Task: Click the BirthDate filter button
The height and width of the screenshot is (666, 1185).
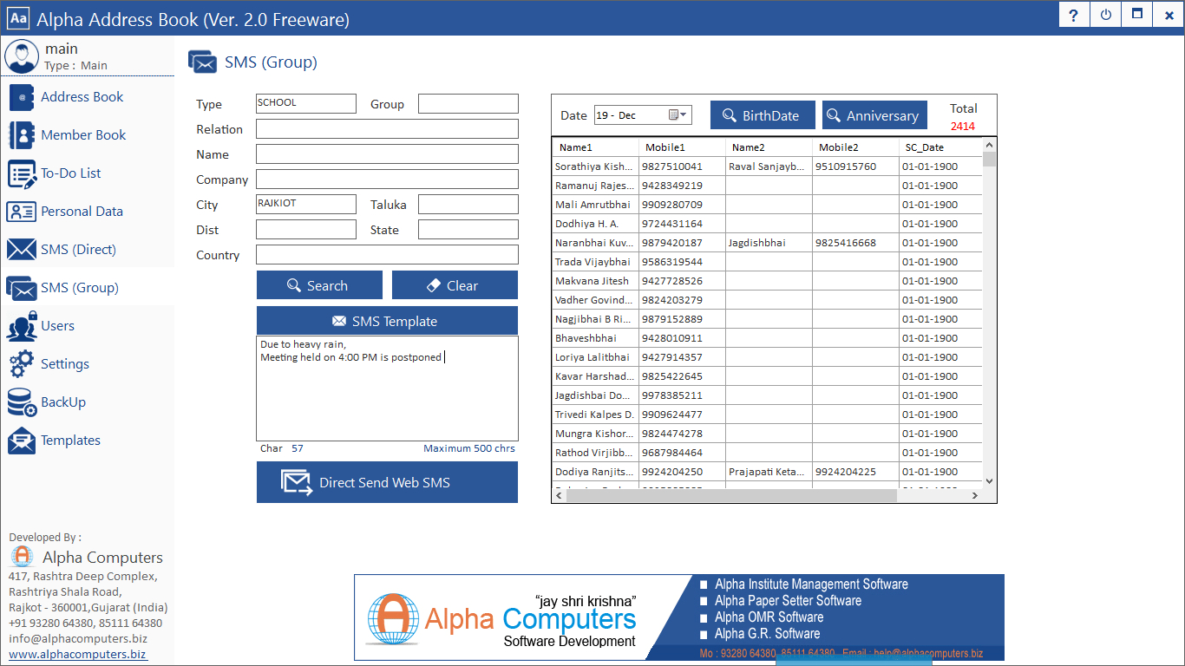Action: point(763,114)
